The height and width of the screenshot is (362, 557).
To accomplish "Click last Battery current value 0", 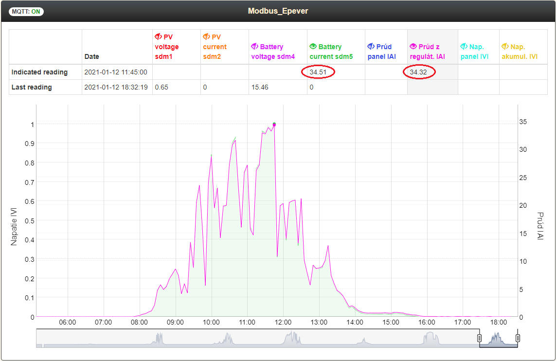I will tap(311, 88).
